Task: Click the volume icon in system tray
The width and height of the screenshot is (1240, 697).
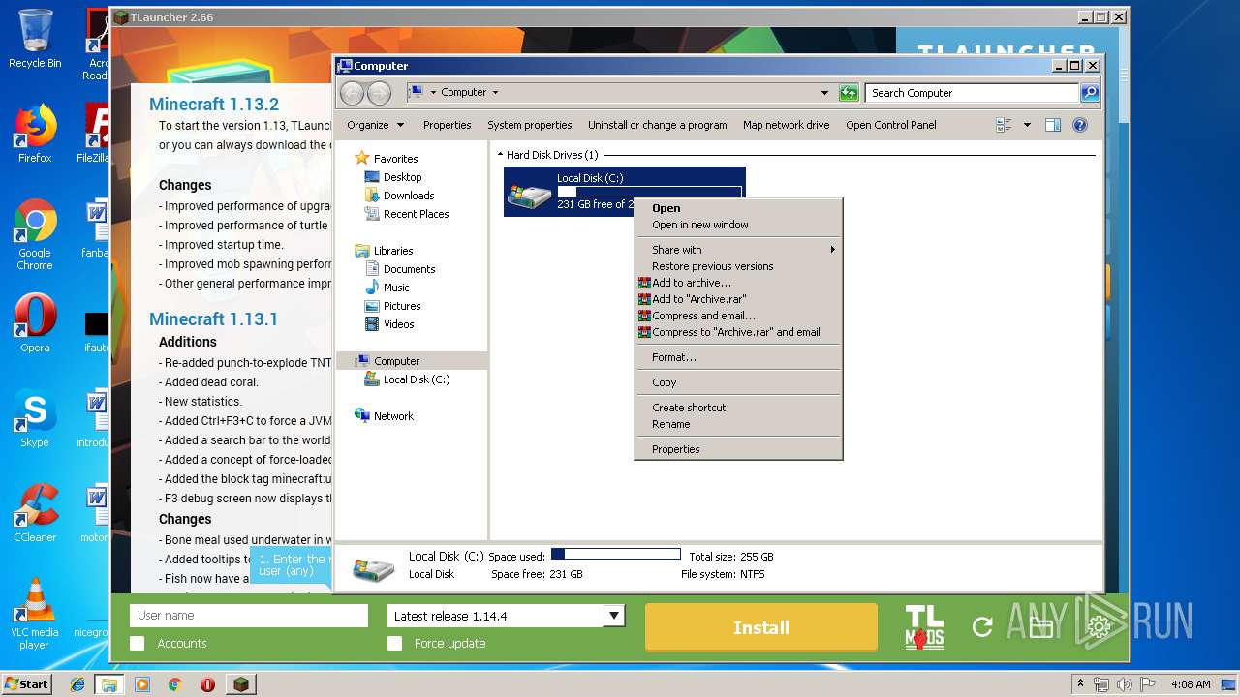Action: pyautogui.click(x=1125, y=684)
